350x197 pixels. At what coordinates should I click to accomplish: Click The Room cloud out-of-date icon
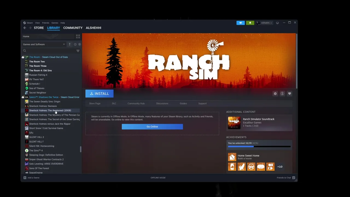[23, 57]
